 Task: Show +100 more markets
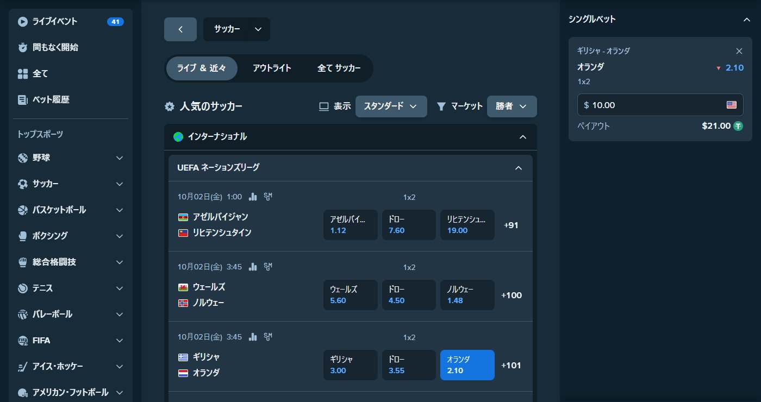[512, 295]
